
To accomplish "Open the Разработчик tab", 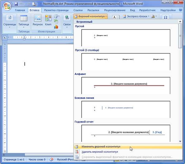I will coord(147,10).
